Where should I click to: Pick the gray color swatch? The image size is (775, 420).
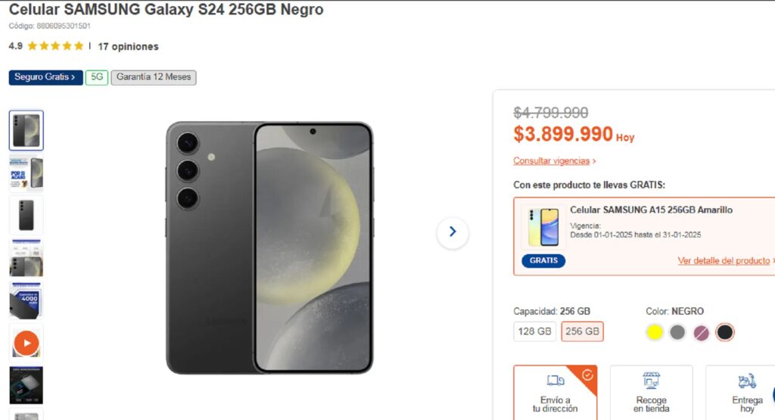tap(677, 332)
